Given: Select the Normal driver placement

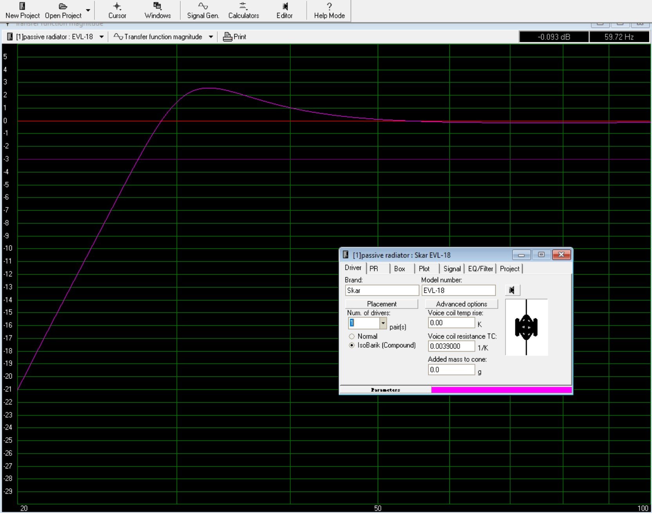Looking at the screenshot, I should 352,336.
